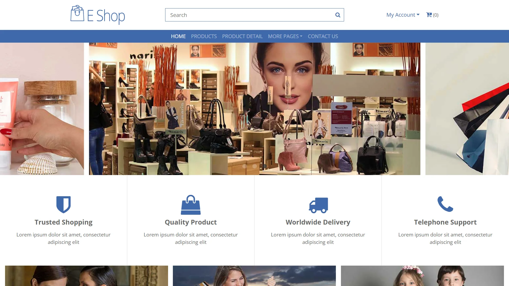
Task: Click the Trusted Shopping shield icon
Action: 64,204
